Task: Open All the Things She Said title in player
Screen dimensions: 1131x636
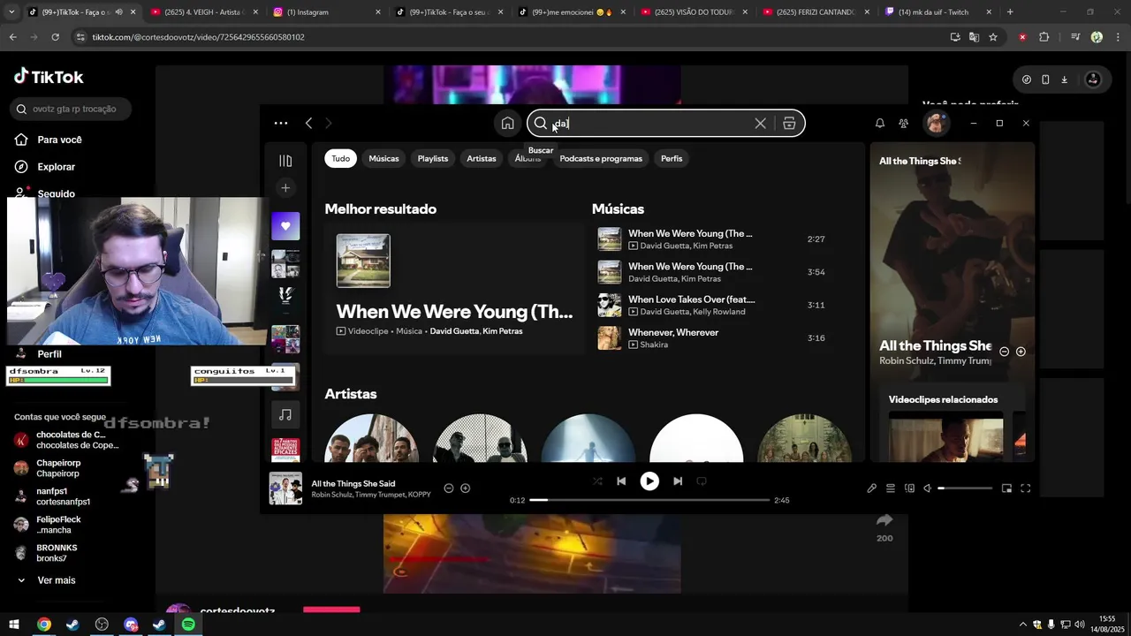Action: [x=353, y=483]
